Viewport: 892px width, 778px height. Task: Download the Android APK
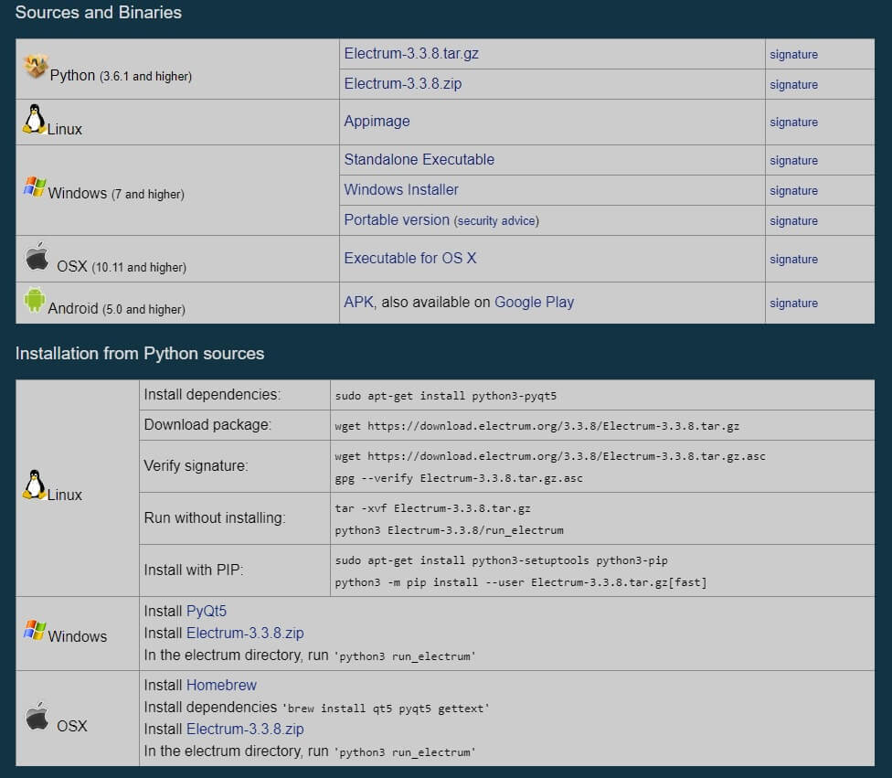point(358,302)
